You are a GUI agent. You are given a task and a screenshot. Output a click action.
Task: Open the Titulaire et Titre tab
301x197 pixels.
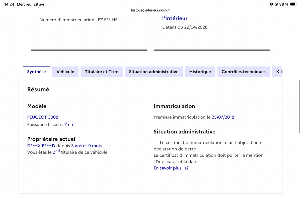point(102,72)
